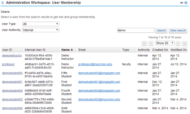The width and height of the screenshot is (190, 114).
Task: Click the demostudent05@longsight.com email link
Action: coord(99,73)
